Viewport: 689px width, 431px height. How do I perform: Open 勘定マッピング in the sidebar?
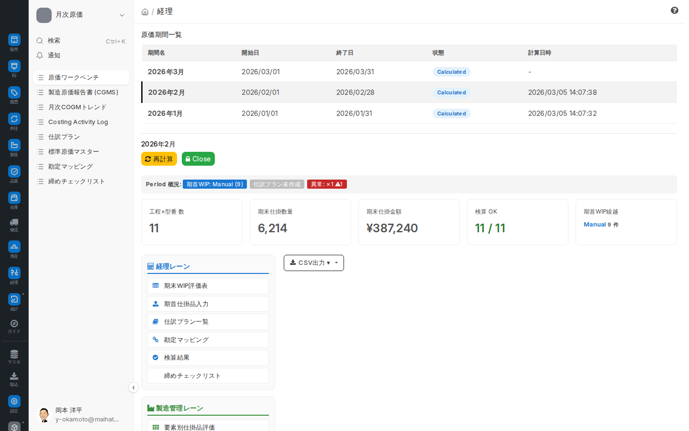[81, 167]
